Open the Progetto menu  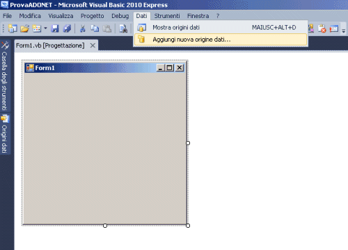(x=92, y=16)
